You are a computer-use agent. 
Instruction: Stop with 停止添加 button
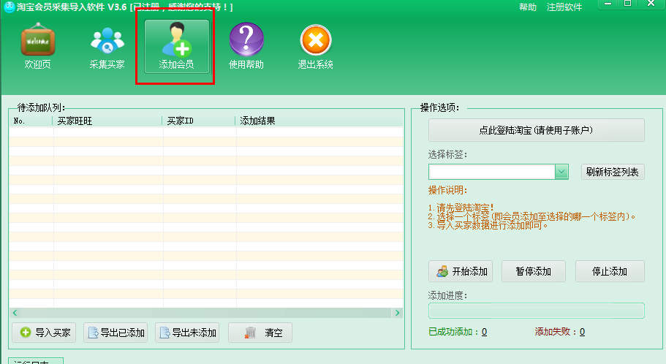[610, 271]
